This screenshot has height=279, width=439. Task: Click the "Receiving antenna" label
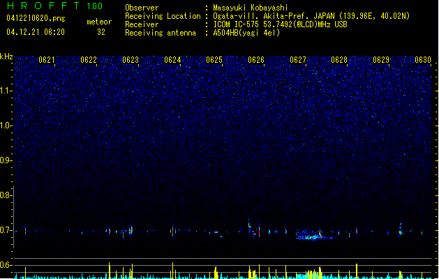point(161,33)
